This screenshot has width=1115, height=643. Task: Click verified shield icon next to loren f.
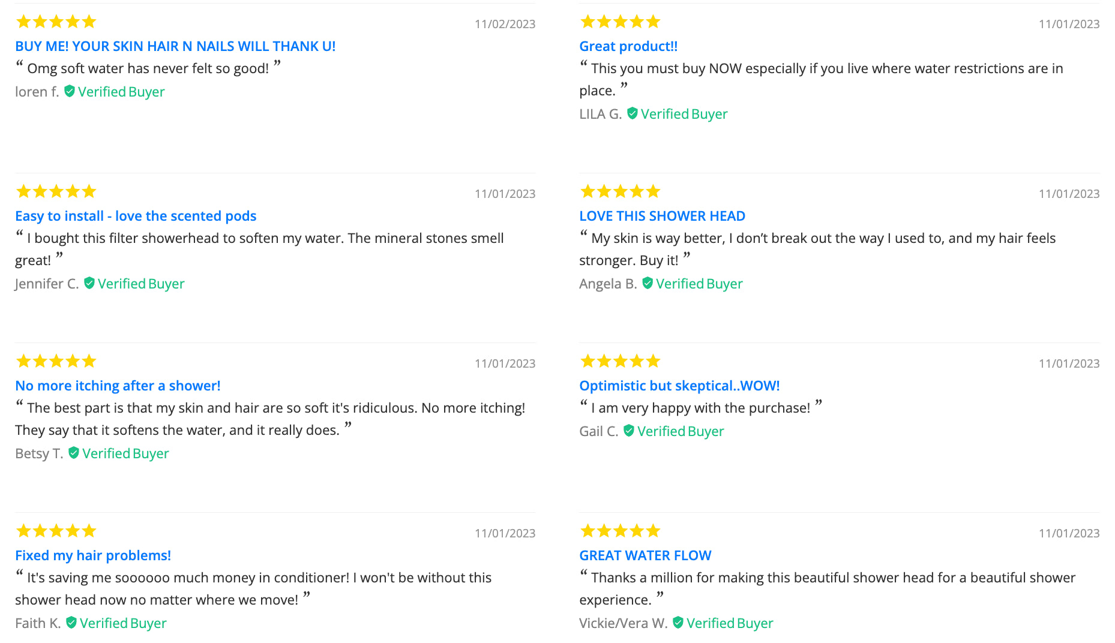click(x=70, y=91)
